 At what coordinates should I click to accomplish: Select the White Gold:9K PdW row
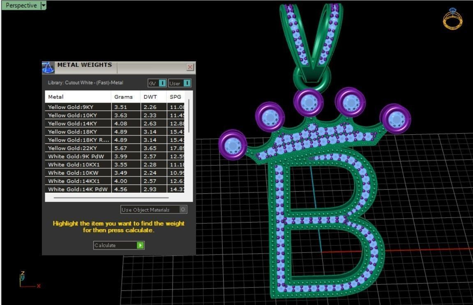[x=115, y=156]
